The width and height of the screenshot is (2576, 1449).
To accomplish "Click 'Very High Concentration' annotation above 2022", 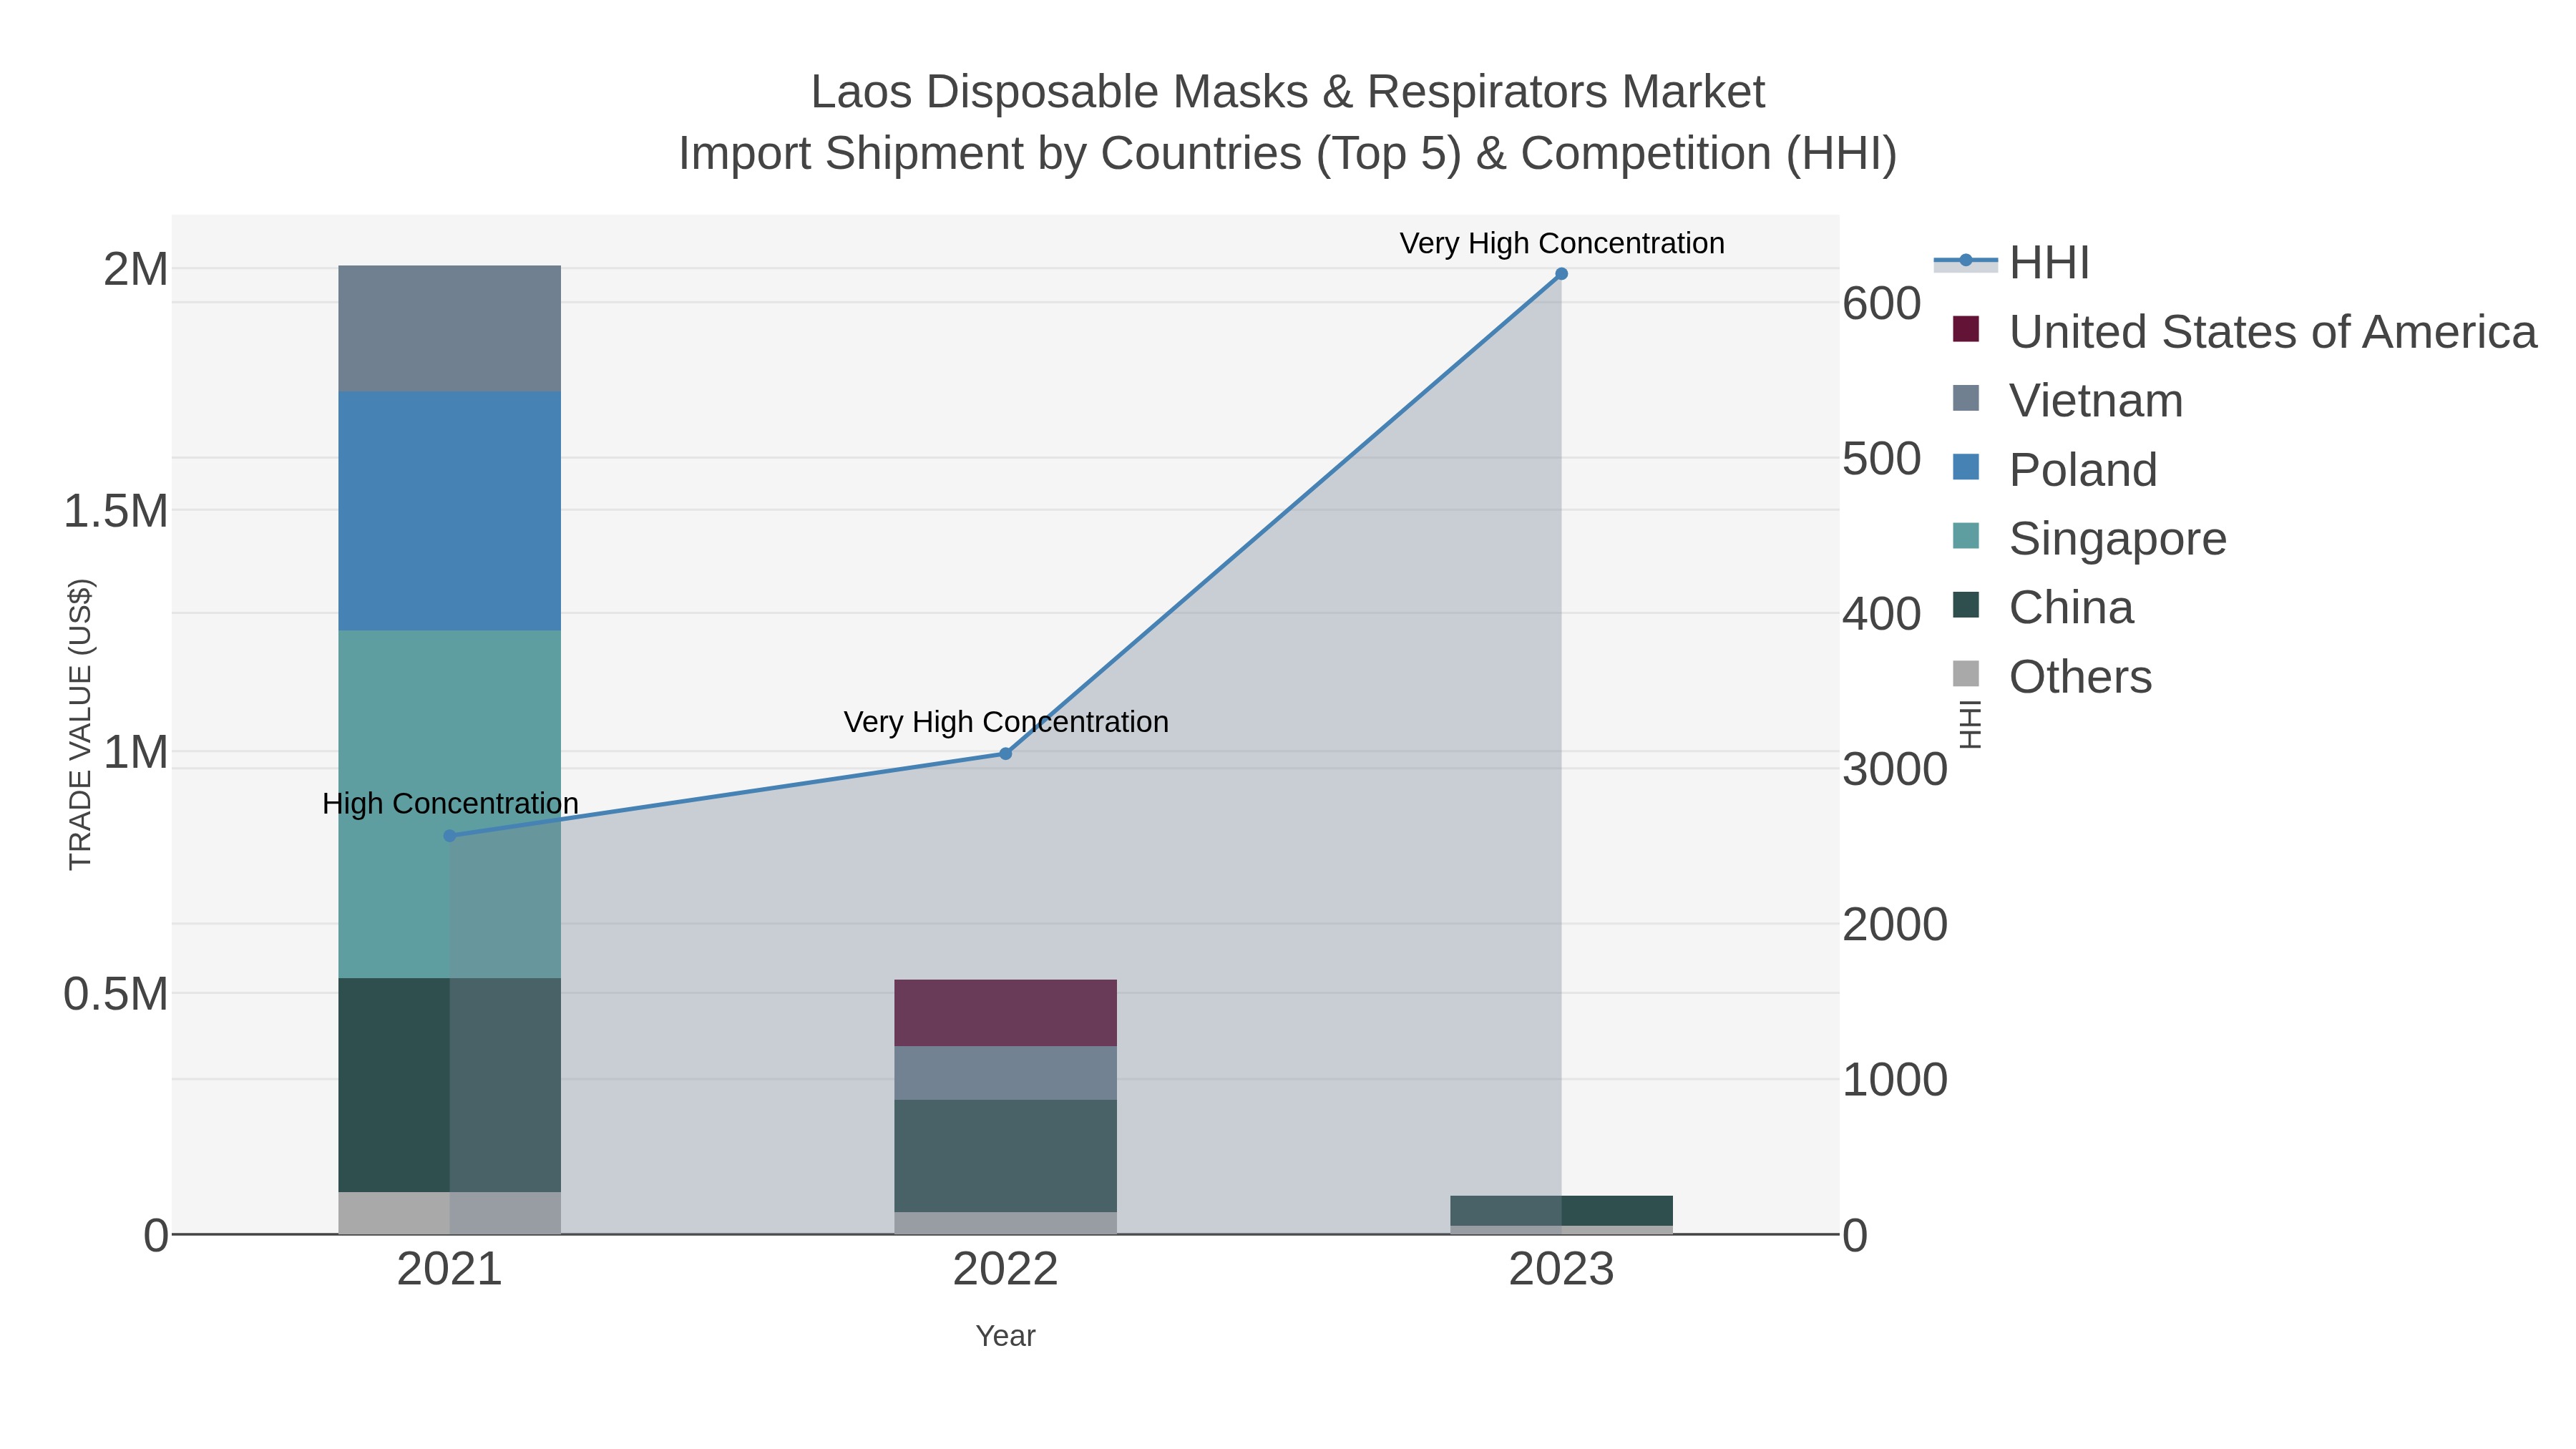I will pyautogui.click(x=1006, y=722).
